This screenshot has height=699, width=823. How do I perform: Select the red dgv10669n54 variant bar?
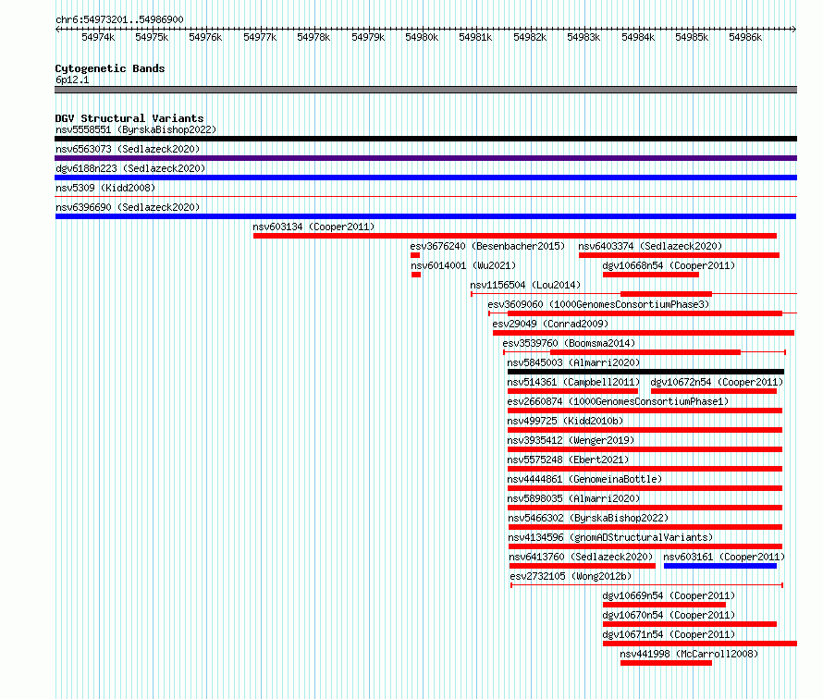click(665, 605)
